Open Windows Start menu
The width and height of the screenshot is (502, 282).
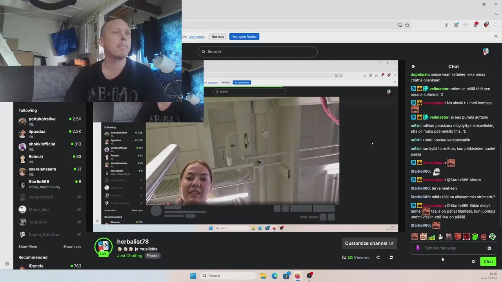[x=193, y=276]
